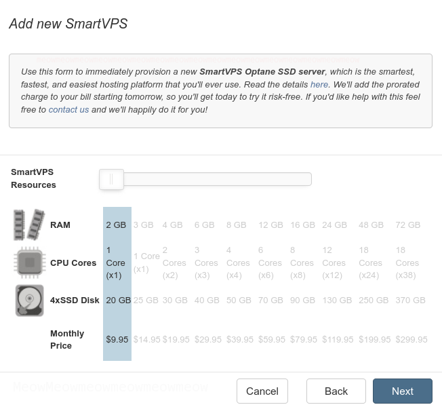Open the 'here' details link
442x407 pixels.
pyautogui.click(x=319, y=84)
